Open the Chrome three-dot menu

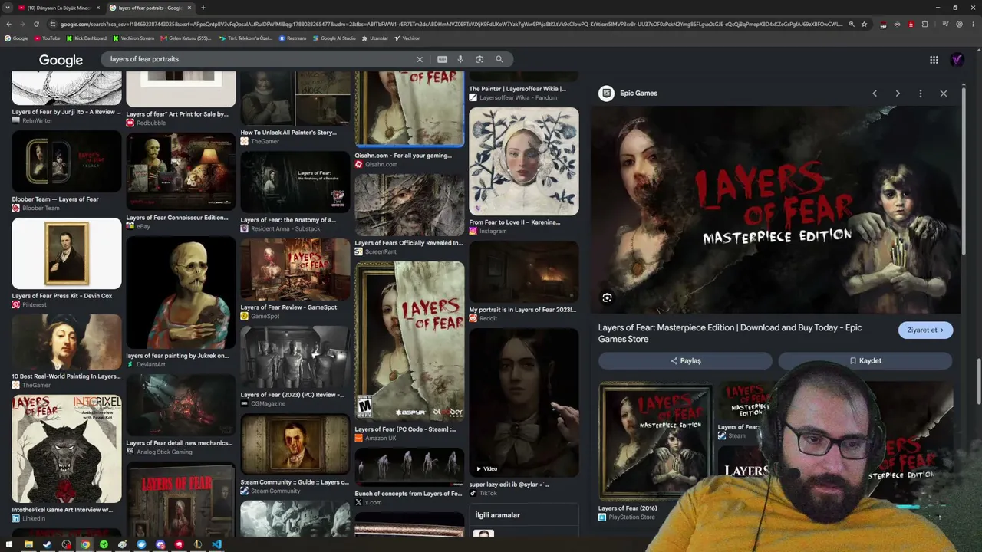[x=973, y=24]
